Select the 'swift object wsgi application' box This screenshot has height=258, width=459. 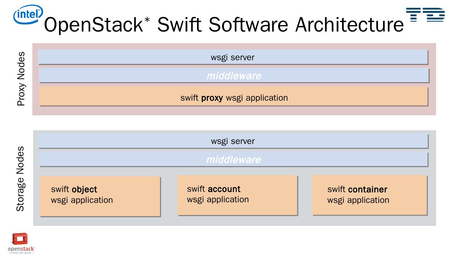[100, 197]
